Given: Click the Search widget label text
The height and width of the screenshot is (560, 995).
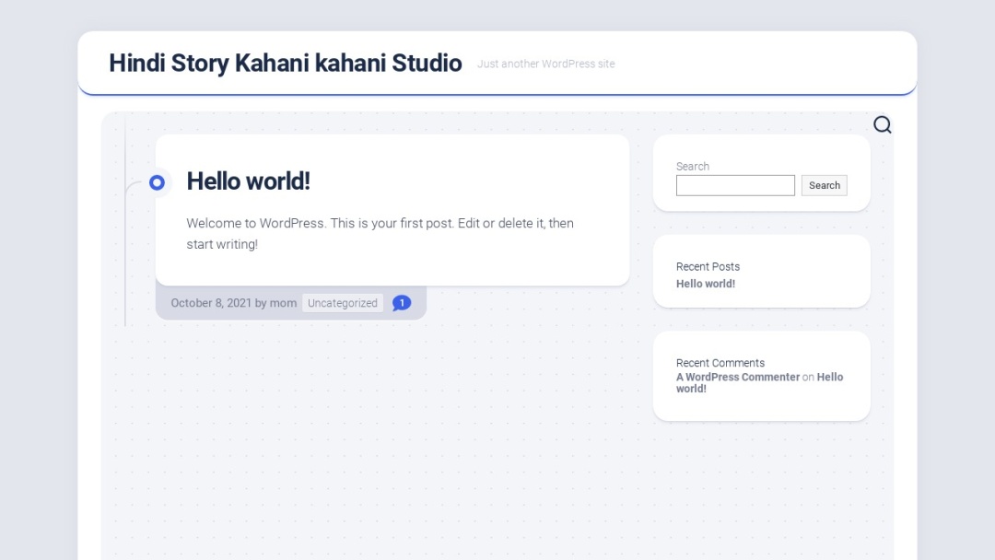Looking at the screenshot, I should pos(692,166).
